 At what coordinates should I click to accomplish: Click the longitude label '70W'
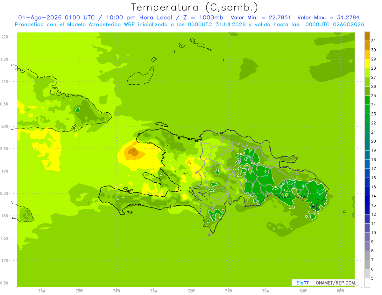coord(266,291)
